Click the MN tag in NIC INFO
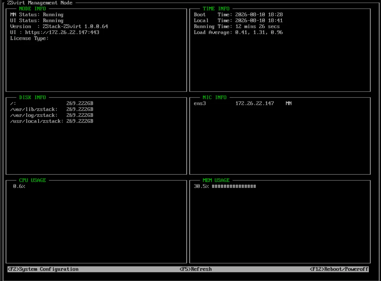Screen dimensions: 381x281 point(289,103)
